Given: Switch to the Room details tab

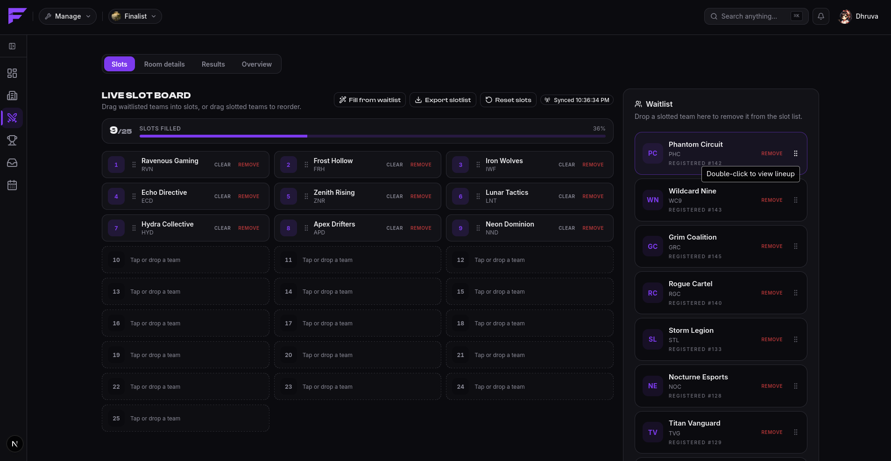Looking at the screenshot, I should [x=164, y=64].
